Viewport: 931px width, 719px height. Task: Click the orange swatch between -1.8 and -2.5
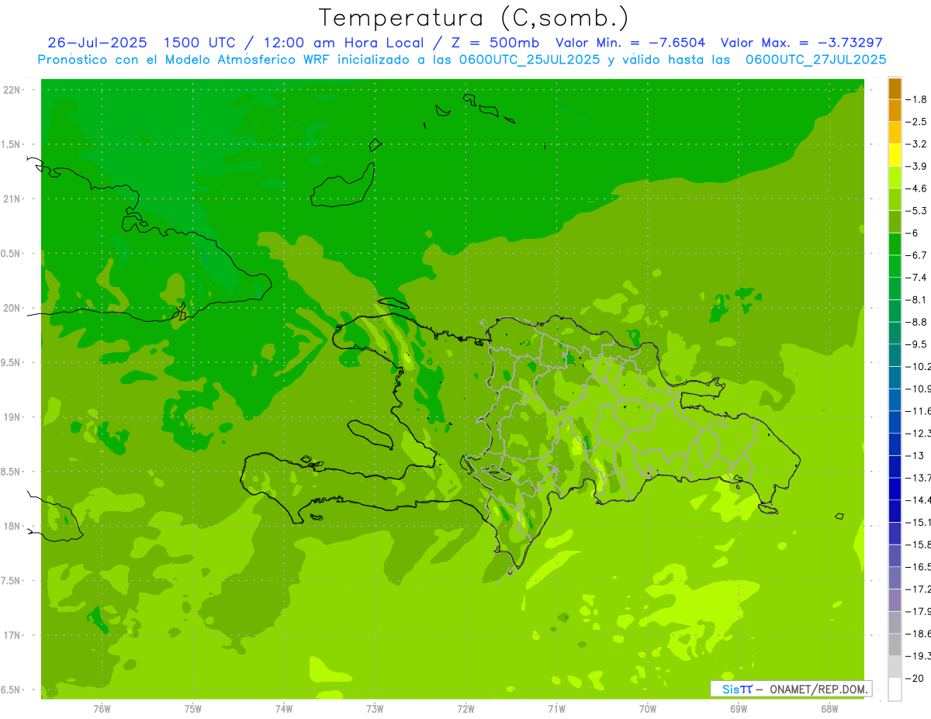[x=895, y=111]
